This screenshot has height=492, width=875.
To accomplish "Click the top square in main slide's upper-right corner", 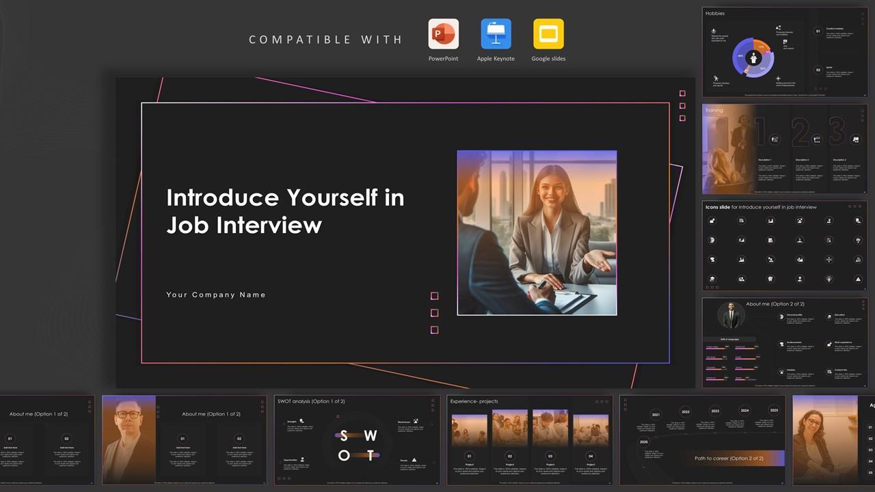I will [x=682, y=94].
